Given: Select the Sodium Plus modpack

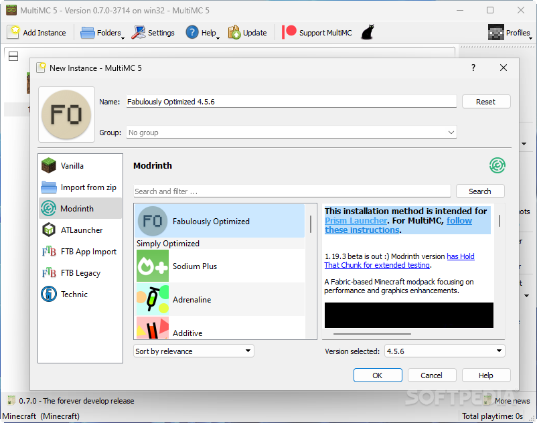Looking at the screenshot, I should click(x=220, y=266).
